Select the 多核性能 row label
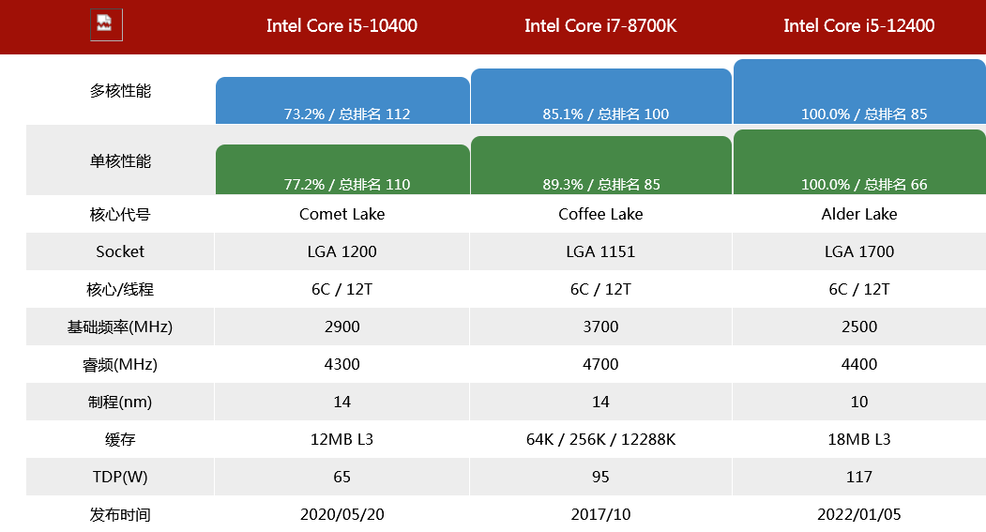The image size is (986, 532). click(x=120, y=91)
